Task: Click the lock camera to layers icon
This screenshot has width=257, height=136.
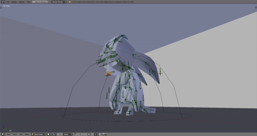Action: coord(90,134)
